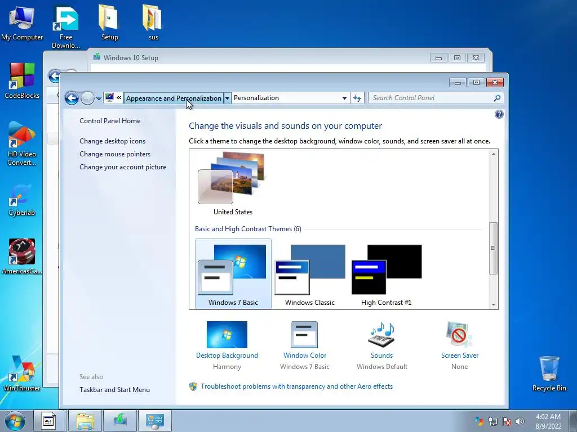Click theme list scroll up arrow

[x=494, y=154]
